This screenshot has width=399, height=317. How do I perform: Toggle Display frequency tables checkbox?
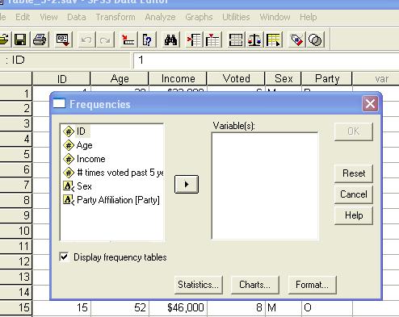point(64,257)
